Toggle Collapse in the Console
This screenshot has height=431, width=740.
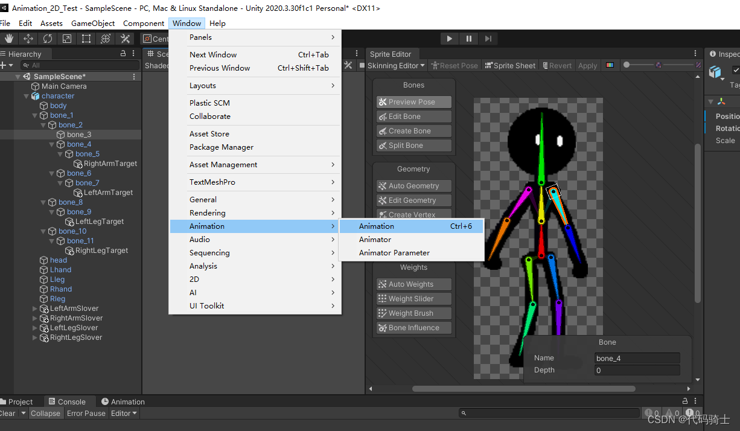pyautogui.click(x=45, y=413)
